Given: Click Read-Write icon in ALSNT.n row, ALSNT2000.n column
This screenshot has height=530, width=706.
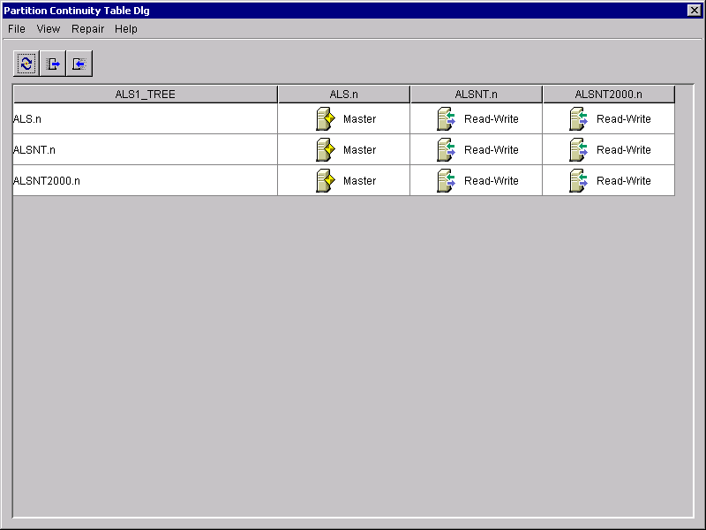Looking at the screenshot, I should coord(579,149).
